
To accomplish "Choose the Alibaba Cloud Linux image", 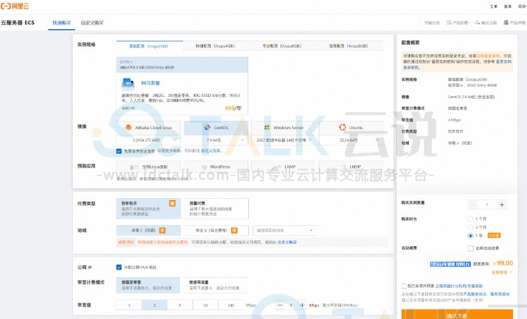I will [x=148, y=128].
